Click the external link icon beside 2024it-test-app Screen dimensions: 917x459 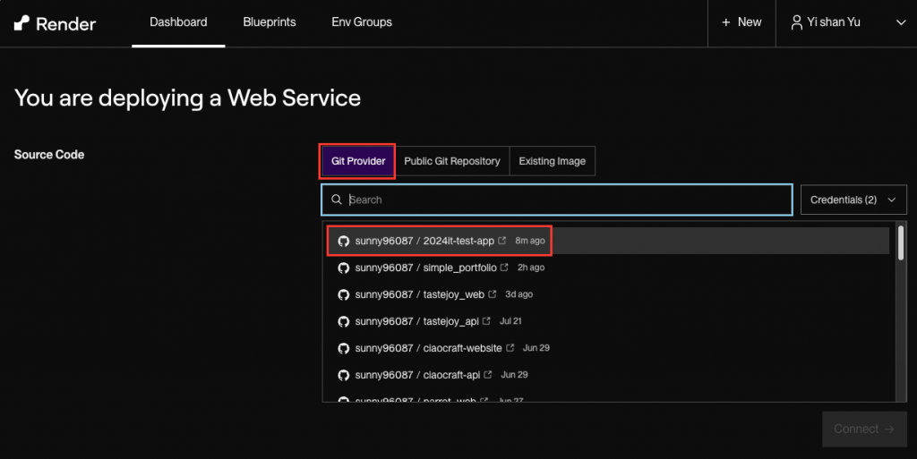(x=502, y=241)
